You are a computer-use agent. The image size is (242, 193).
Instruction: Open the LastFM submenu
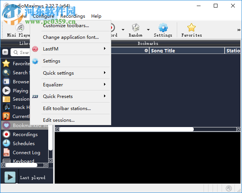click(x=70, y=49)
